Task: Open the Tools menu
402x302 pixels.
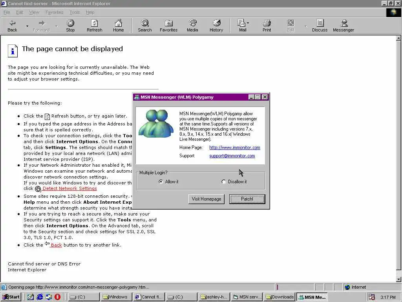Action: 74,12
